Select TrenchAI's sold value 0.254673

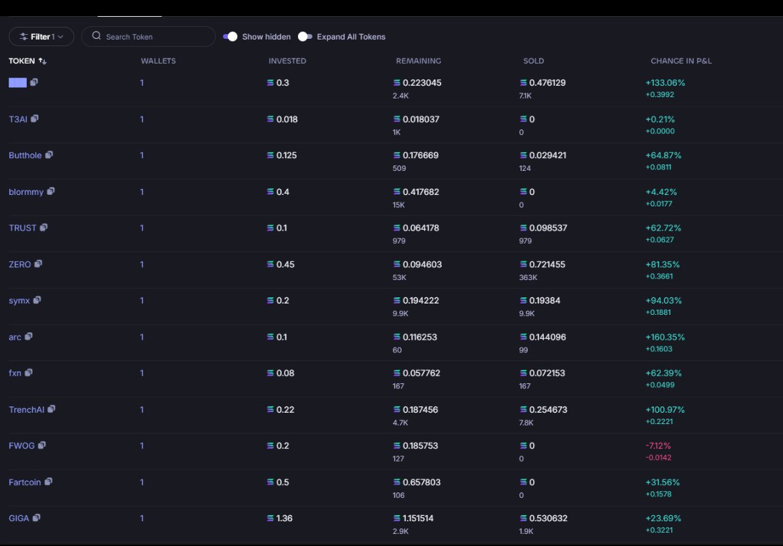coord(549,409)
